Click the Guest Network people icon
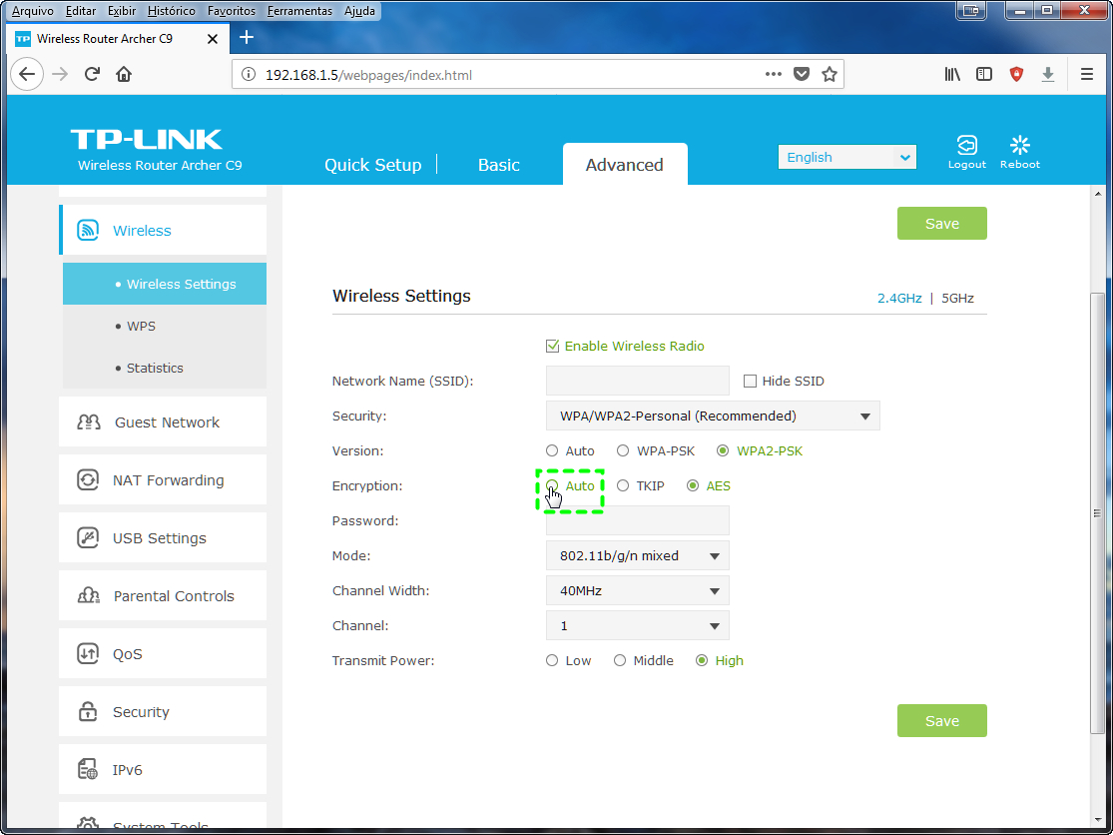The width and height of the screenshot is (1113, 835). pos(89,422)
